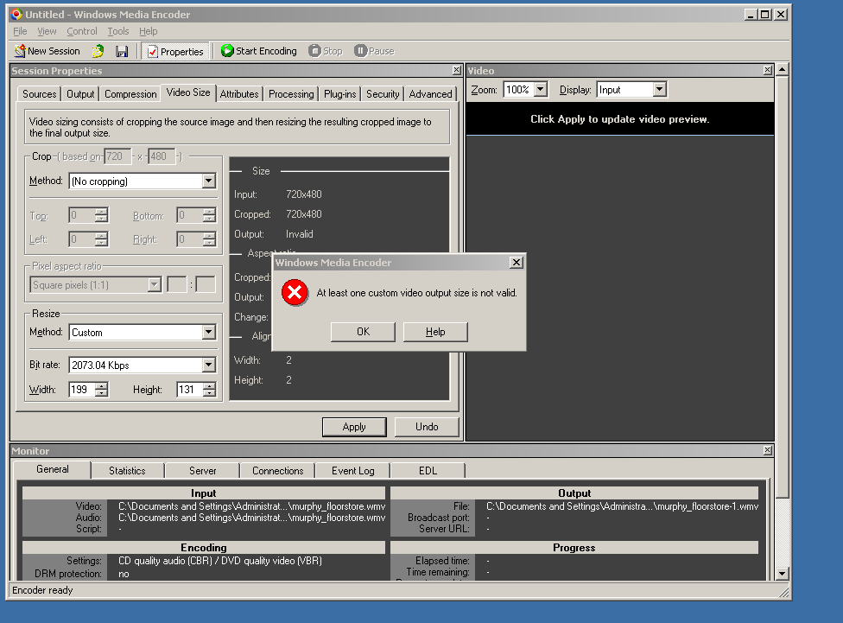The width and height of the screenshot is (843, 623).
Task: Click the main window scroll up arrow
Action: [783, 69]
